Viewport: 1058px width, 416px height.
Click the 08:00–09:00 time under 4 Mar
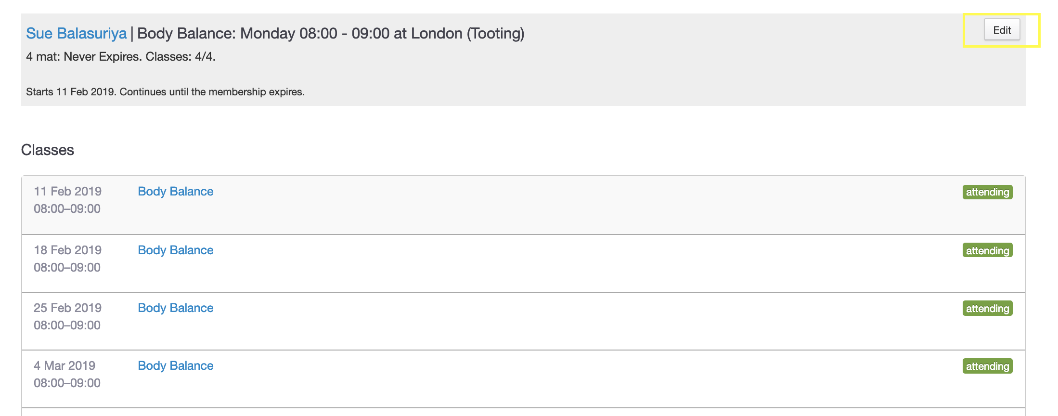(67, 383)
